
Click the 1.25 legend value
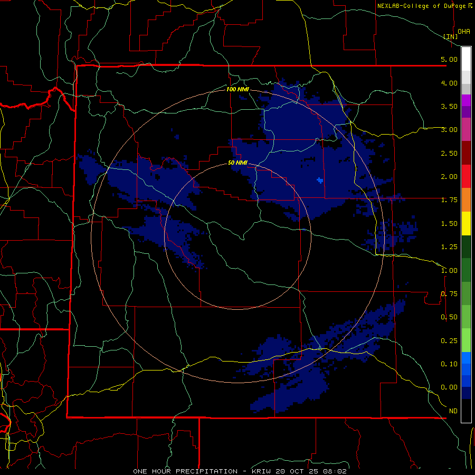coord(449,247)
